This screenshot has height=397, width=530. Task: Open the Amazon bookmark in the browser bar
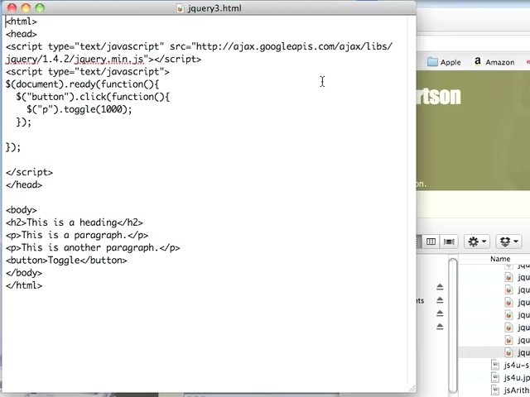point(494,62)
